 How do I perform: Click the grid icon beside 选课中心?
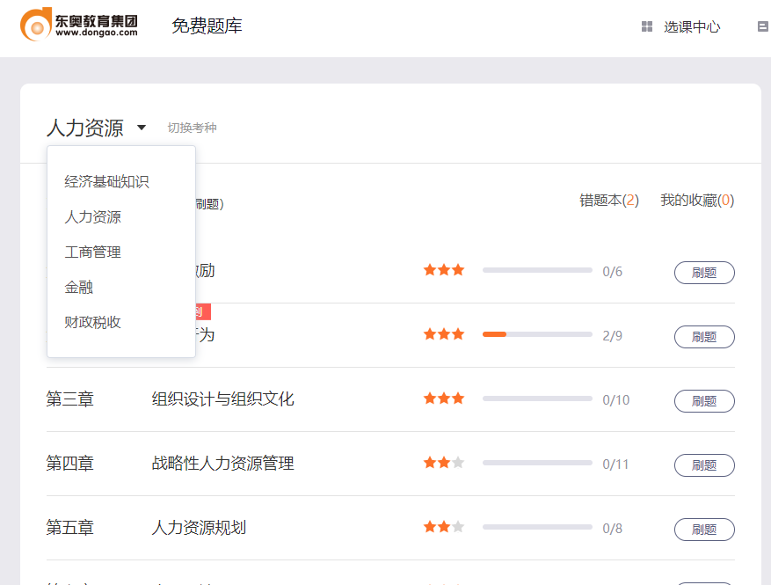[647, 27]
